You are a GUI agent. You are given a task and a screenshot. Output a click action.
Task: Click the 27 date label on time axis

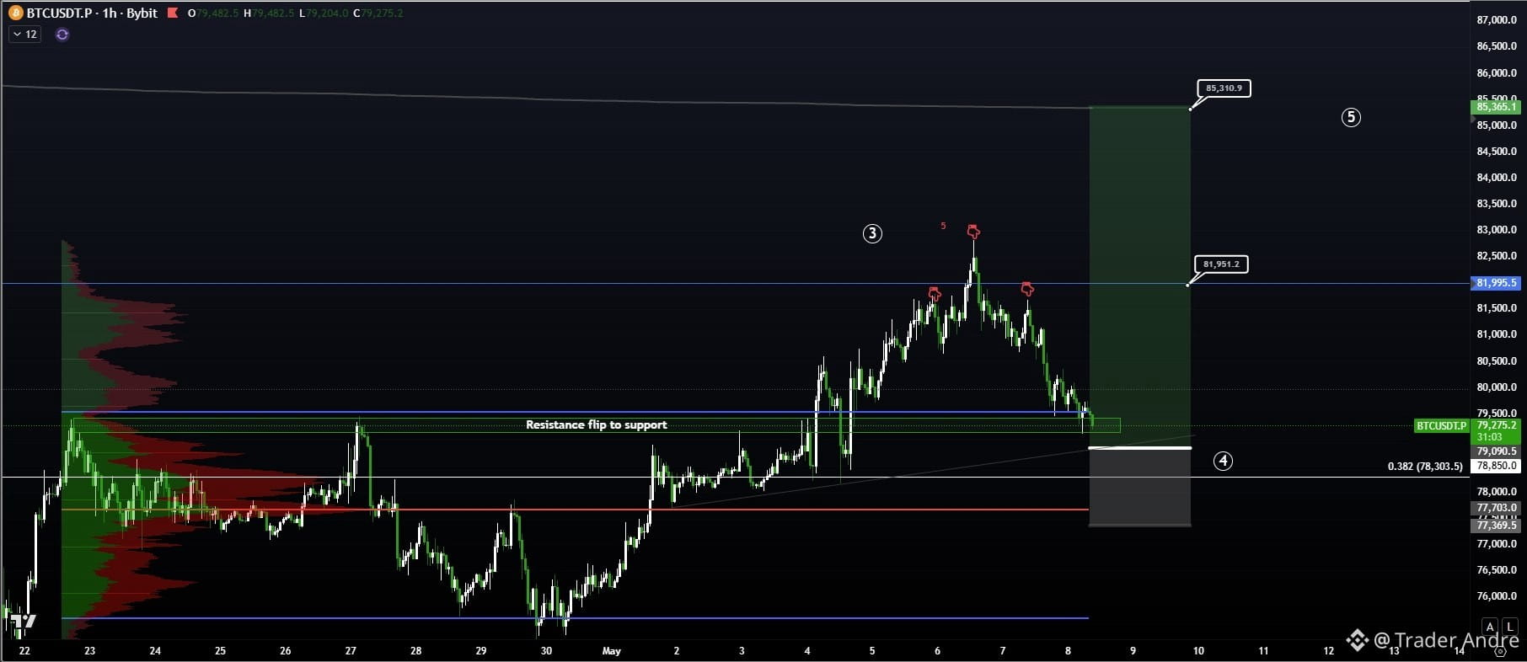point(351,651)
